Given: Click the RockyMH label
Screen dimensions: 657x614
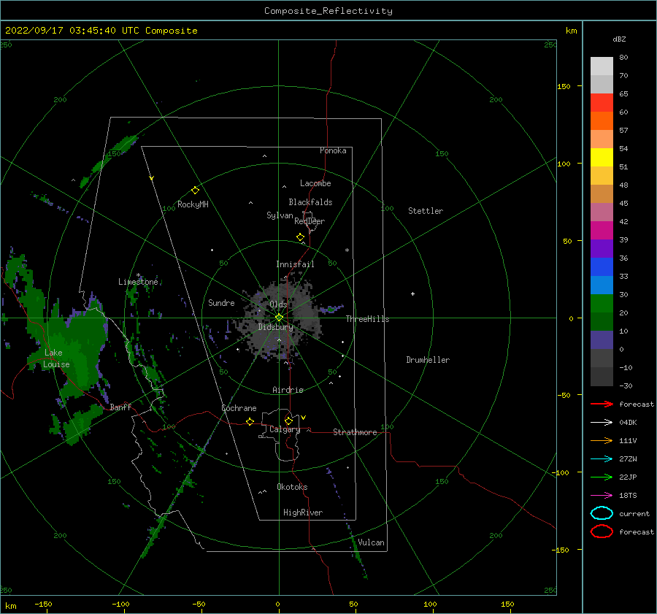Looking at the screenshot, I should [193, 204].
